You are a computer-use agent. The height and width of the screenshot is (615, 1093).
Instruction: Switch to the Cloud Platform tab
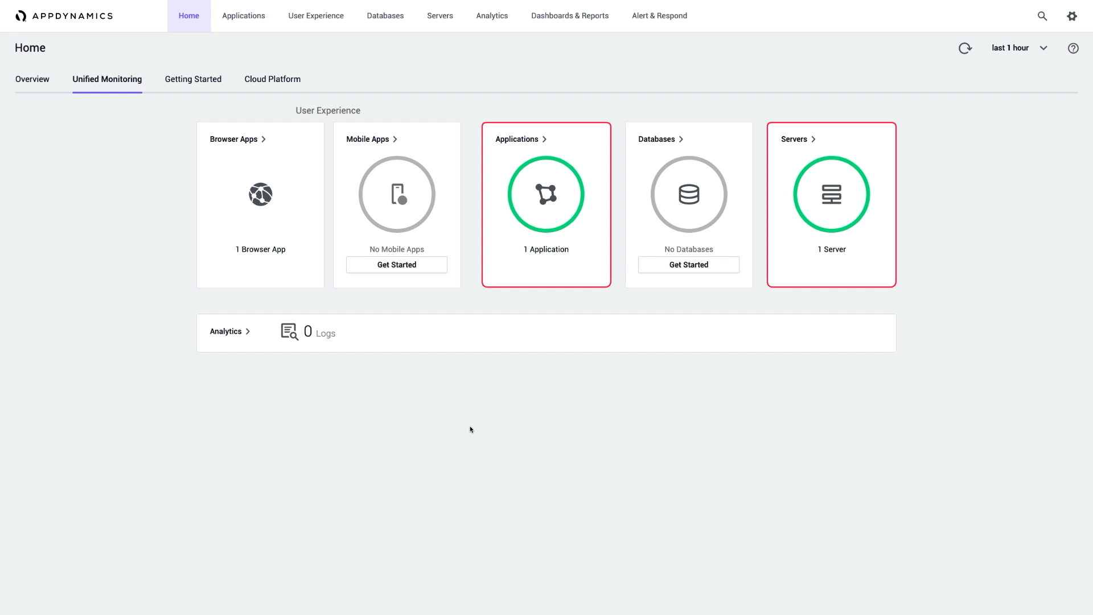click(x=273, y=79)
